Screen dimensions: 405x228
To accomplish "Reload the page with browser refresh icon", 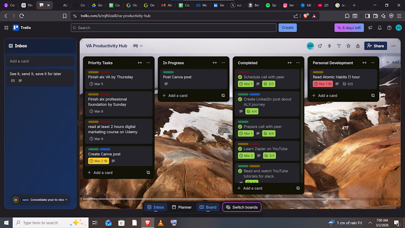I will tap(22, 16).
